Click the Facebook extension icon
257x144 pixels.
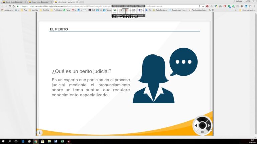pos(250,6)
